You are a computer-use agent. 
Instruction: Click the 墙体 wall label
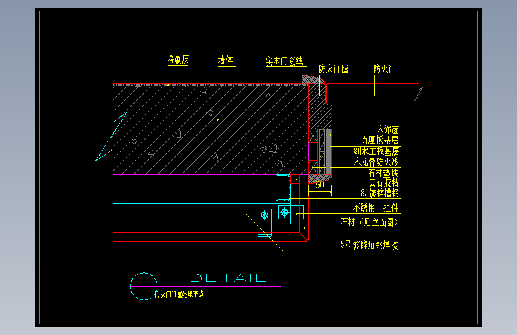(x=225, y=60)
